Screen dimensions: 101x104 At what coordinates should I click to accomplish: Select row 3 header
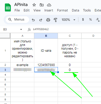tap(5, 70)
